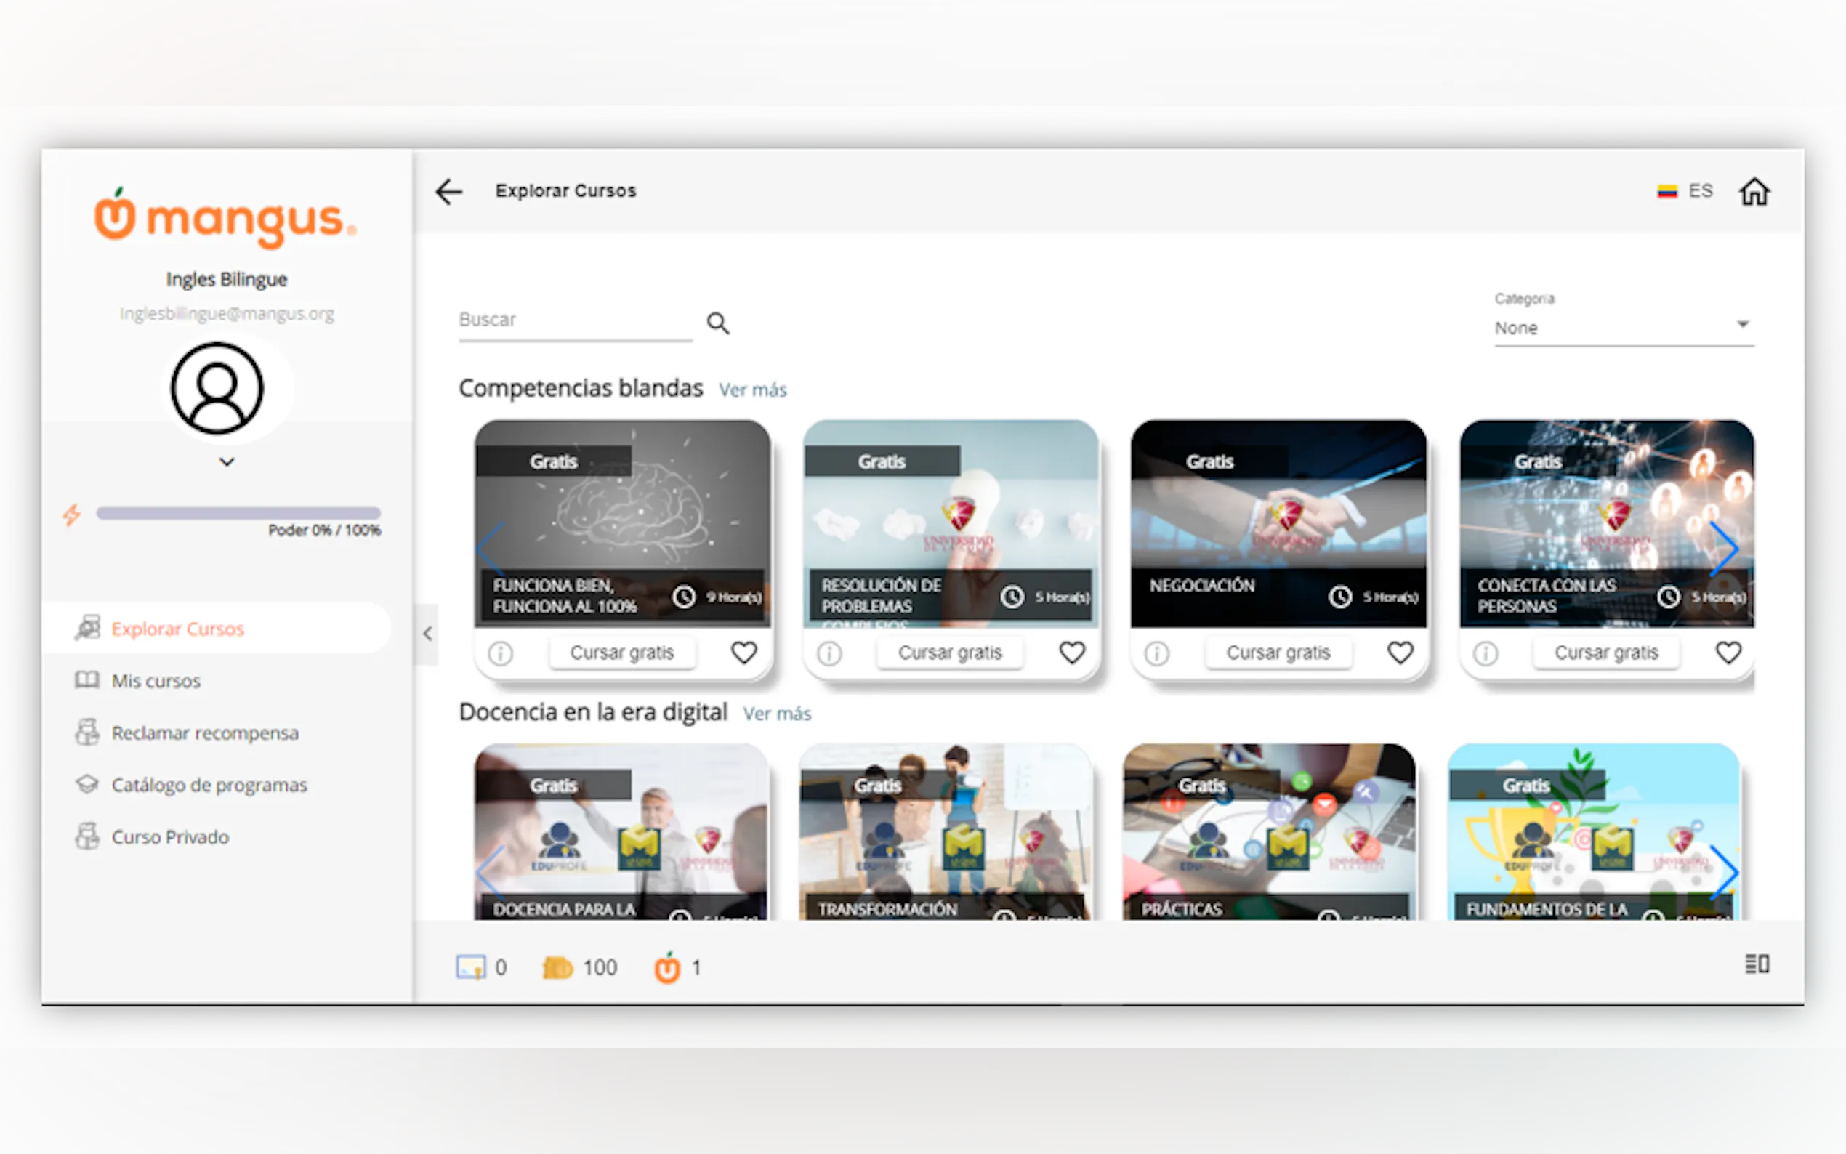Like the Funciona Bien course heart
The height and width of the screenshot is (1154, 1846).
point(743,653)
